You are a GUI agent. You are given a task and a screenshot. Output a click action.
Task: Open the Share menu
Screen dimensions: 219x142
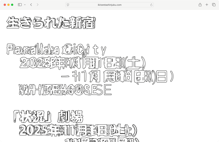(200, 5)
